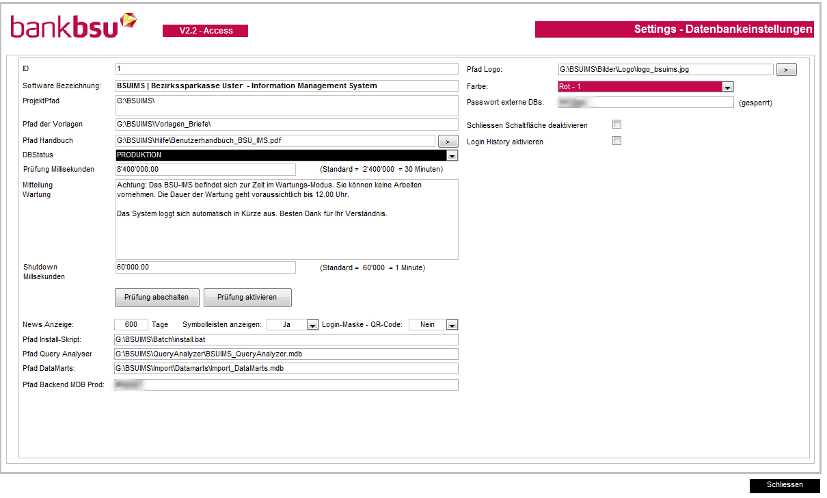
Task: Click the V2.2 - Access version label
Action: (x=205, y=31)
